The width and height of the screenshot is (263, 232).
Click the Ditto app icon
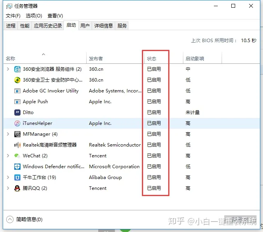17,113
